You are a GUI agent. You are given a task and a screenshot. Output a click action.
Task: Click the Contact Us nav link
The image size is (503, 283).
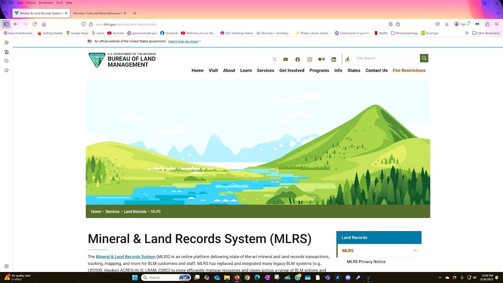376,70
